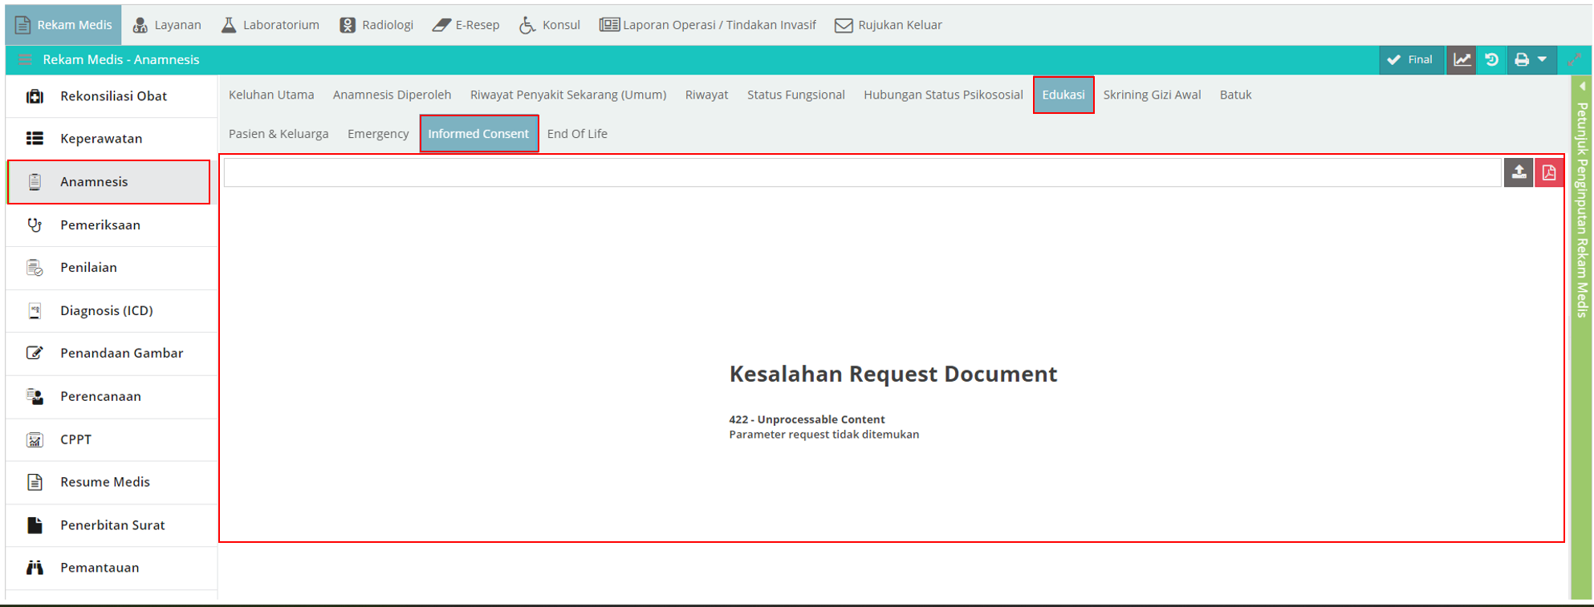Click the Penilaian document icon
Image resolution: width=1594 pixels, height=607 pixels.
click(x=35, y=268)
